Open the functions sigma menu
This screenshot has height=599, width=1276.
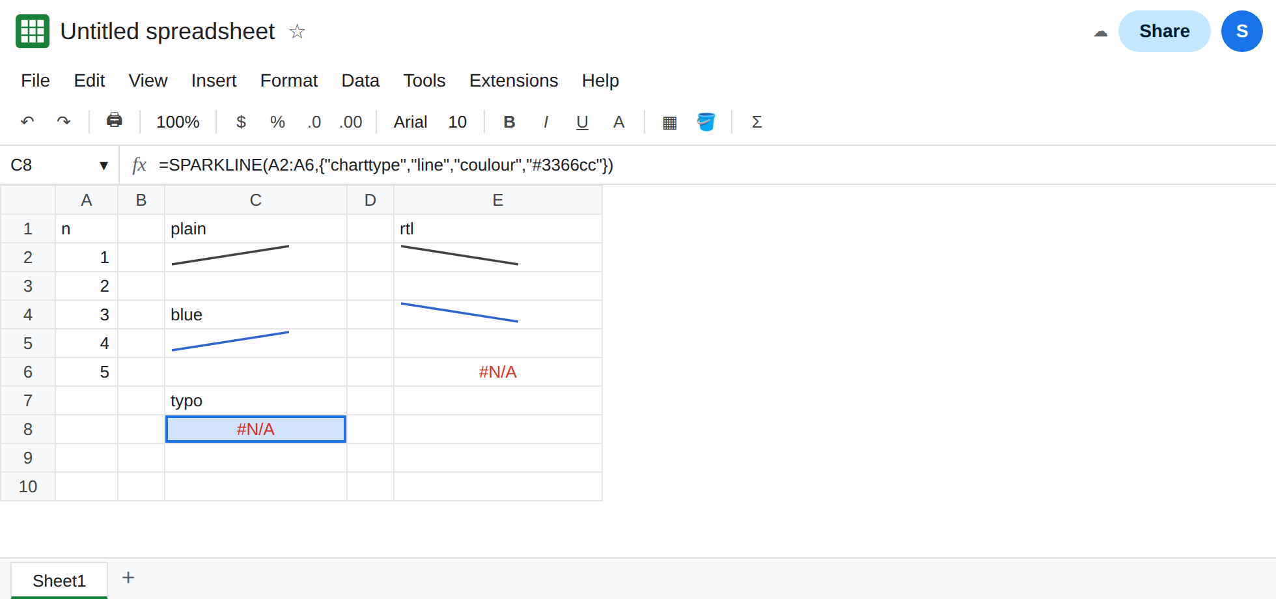[x=756, y=122]
